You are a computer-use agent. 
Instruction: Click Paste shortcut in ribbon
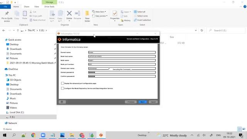coord(37,20)
